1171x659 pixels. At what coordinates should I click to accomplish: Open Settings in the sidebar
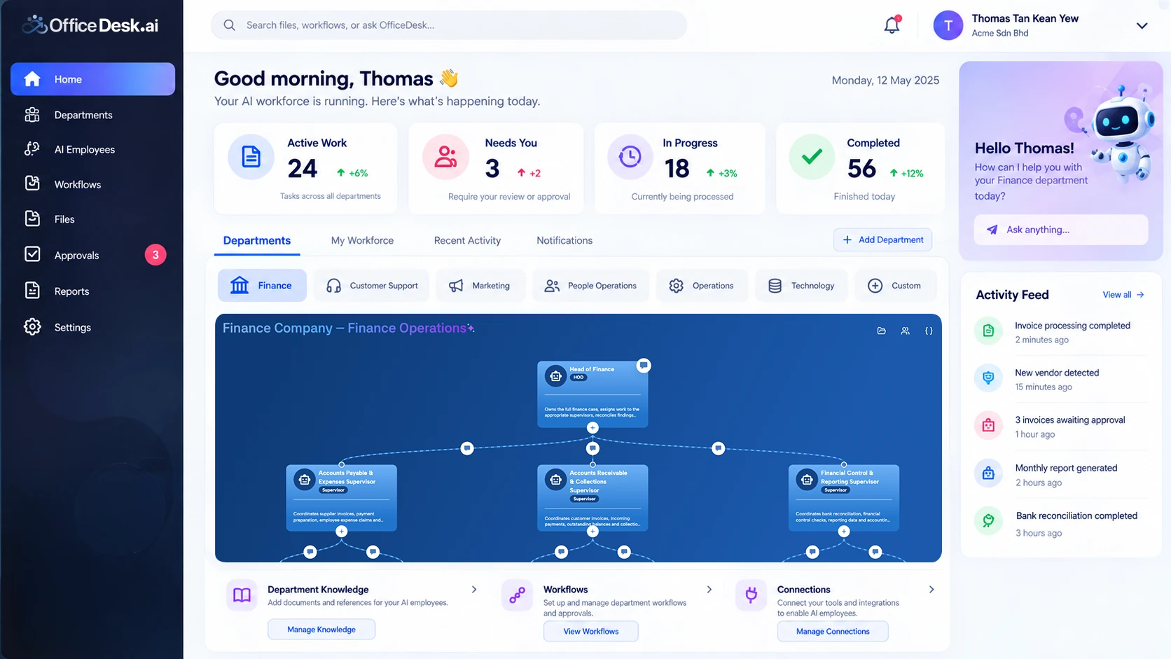[92, 327]
